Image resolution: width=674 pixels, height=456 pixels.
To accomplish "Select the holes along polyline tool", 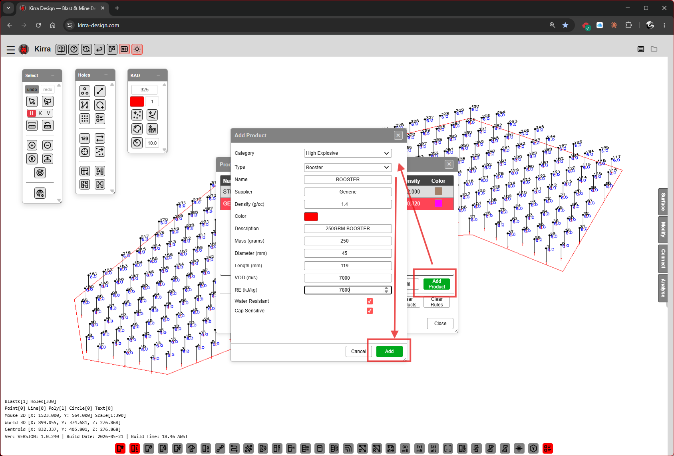I will click(x=85, y=105).
